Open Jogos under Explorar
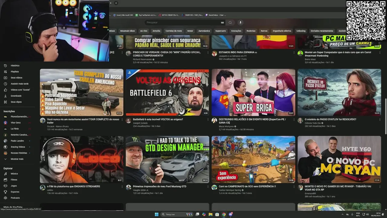The width and height of the screenshot is (387, 218). [14, 186]
